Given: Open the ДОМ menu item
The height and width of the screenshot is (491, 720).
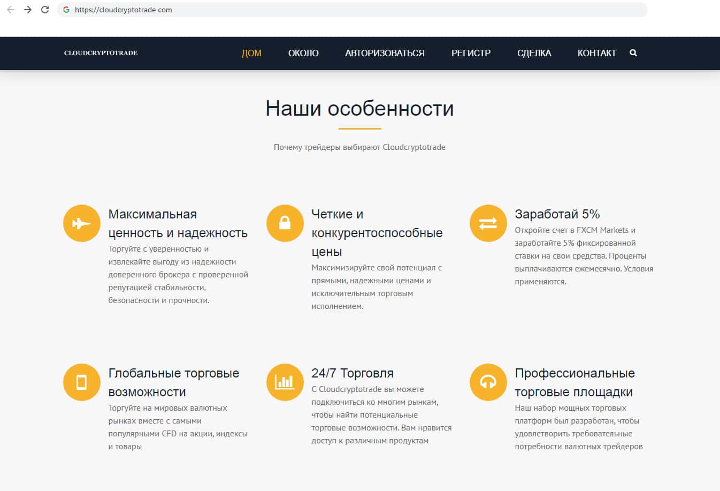Looking at the screenshot, I should [251, 53].
